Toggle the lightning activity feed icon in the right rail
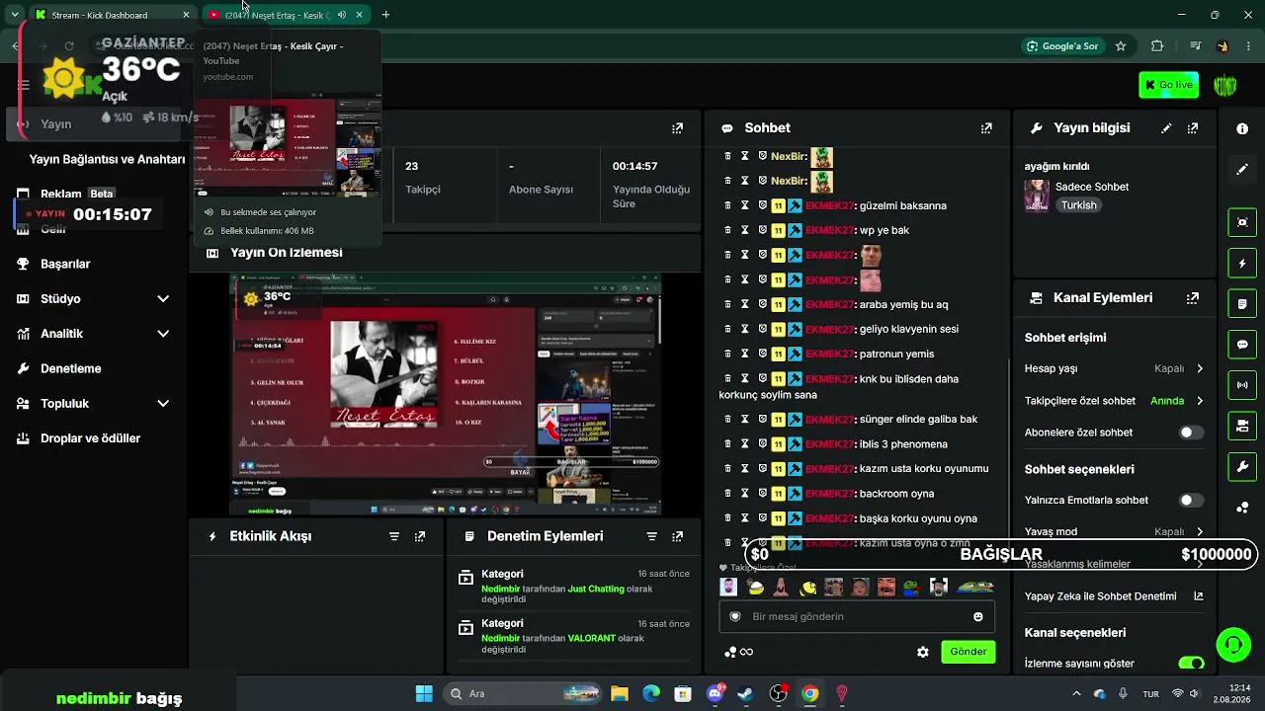Image resolution: width=1265 pixels, height=711 pixels. click(x=1242, y=264)
